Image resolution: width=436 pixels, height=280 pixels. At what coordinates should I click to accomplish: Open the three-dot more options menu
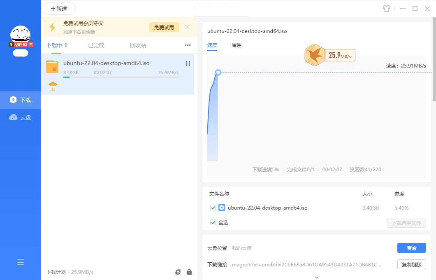tap(188, 45)
